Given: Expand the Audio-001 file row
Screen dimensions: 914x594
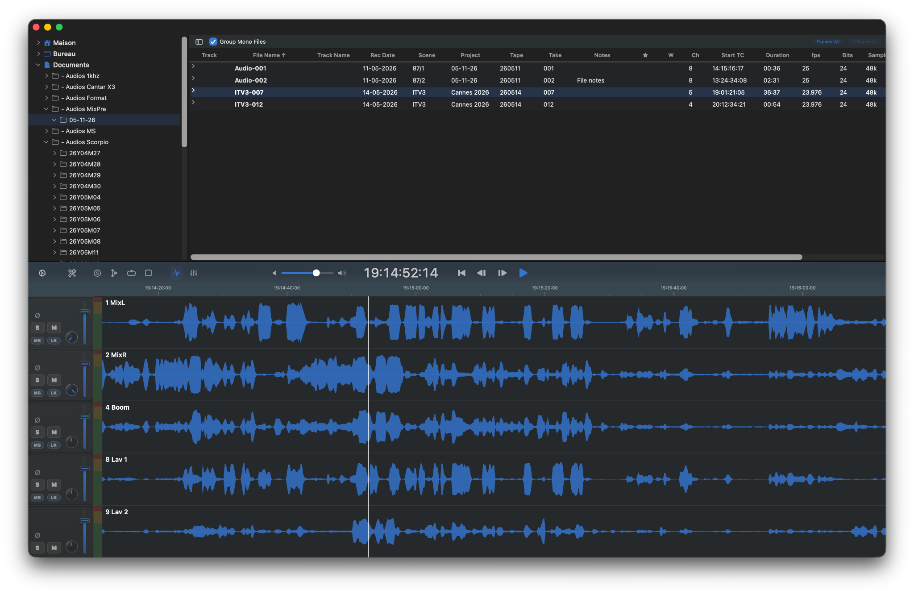Looking at the screenshot, I should point(194,66).
